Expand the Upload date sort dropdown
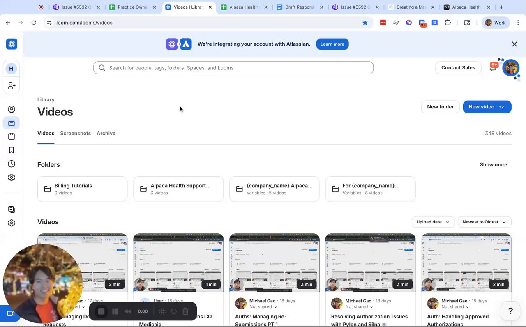This screenshot has width=526, height=327. click(x=433, y=222)
